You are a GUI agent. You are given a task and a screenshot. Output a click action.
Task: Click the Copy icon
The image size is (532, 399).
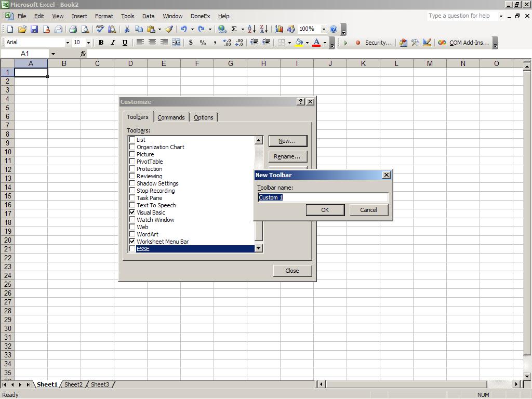139,29
